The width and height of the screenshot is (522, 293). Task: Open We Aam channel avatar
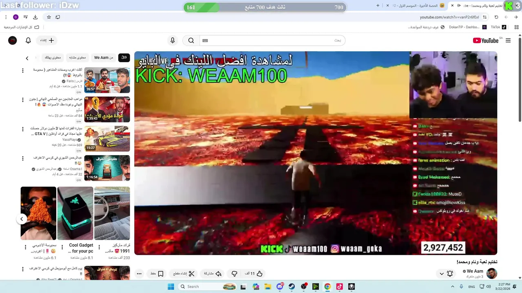click(492, 273)
